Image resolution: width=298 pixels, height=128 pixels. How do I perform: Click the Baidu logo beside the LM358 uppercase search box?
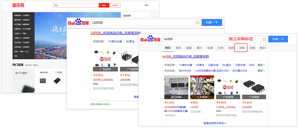tap(78, 22)
